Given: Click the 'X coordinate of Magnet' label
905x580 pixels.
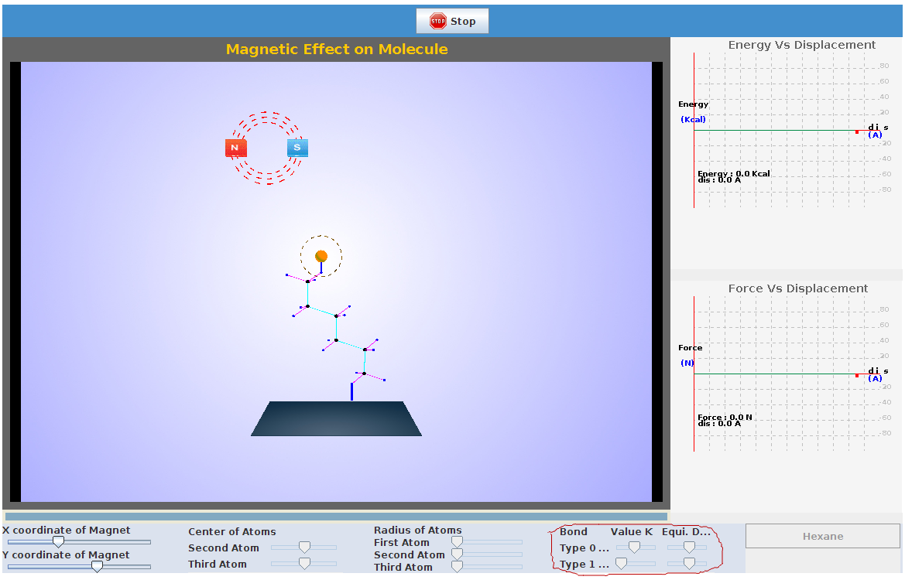Looking at the screenshot, I should pyautogui.click(x=67, y=530).
